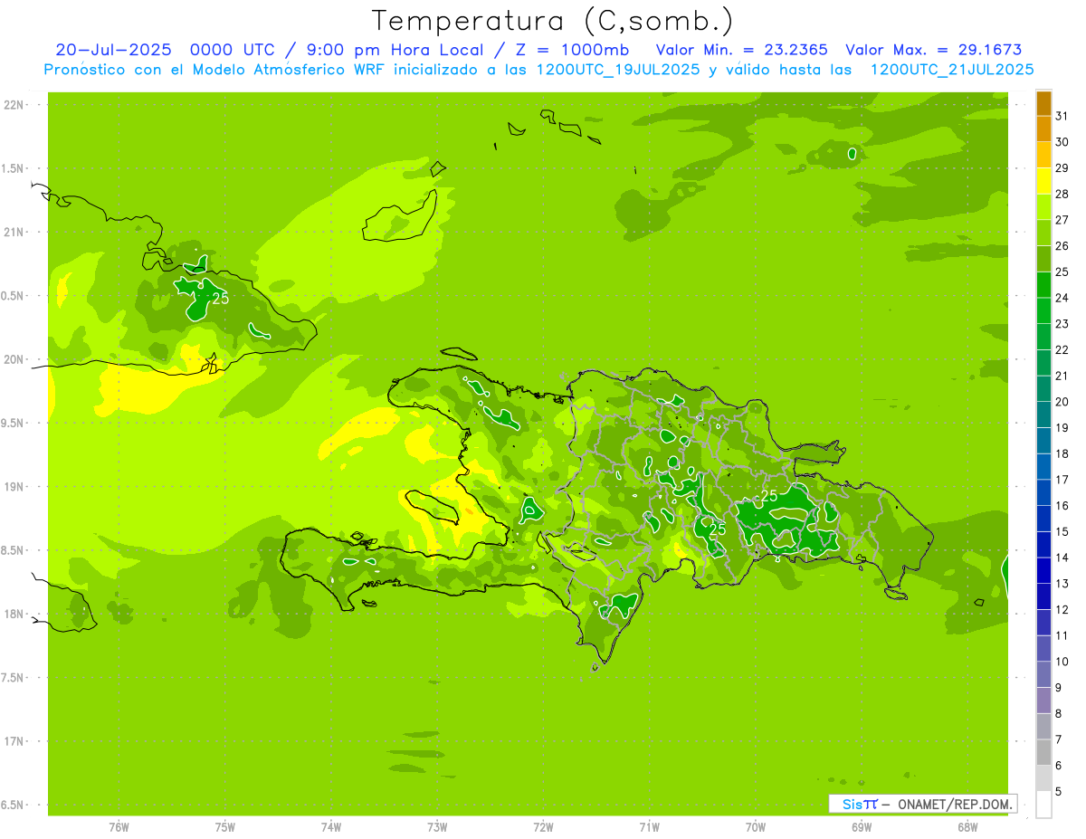The image size is (1086, 839).
Task: Click the 21N latitude label
Action: click(14, 233)
